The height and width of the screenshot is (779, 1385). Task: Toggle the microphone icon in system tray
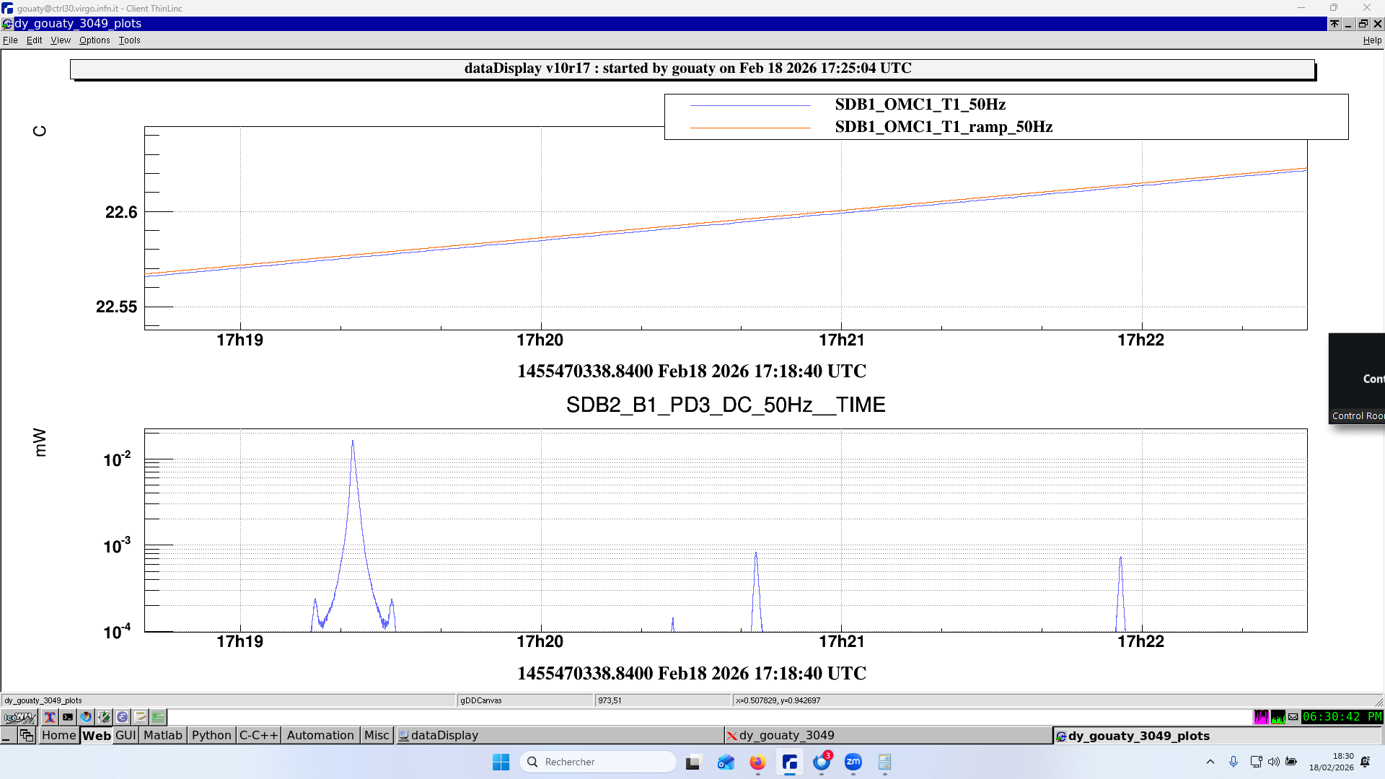(1234, 762)
